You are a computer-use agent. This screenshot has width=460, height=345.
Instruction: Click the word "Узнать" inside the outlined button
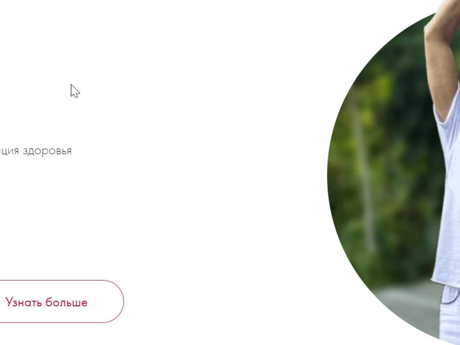pyautogui.click(x=24, y=302)
